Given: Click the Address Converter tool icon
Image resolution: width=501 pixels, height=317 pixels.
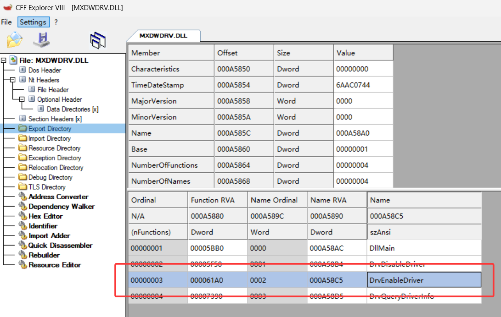Looking at the screenshot, I should point(23,197).
